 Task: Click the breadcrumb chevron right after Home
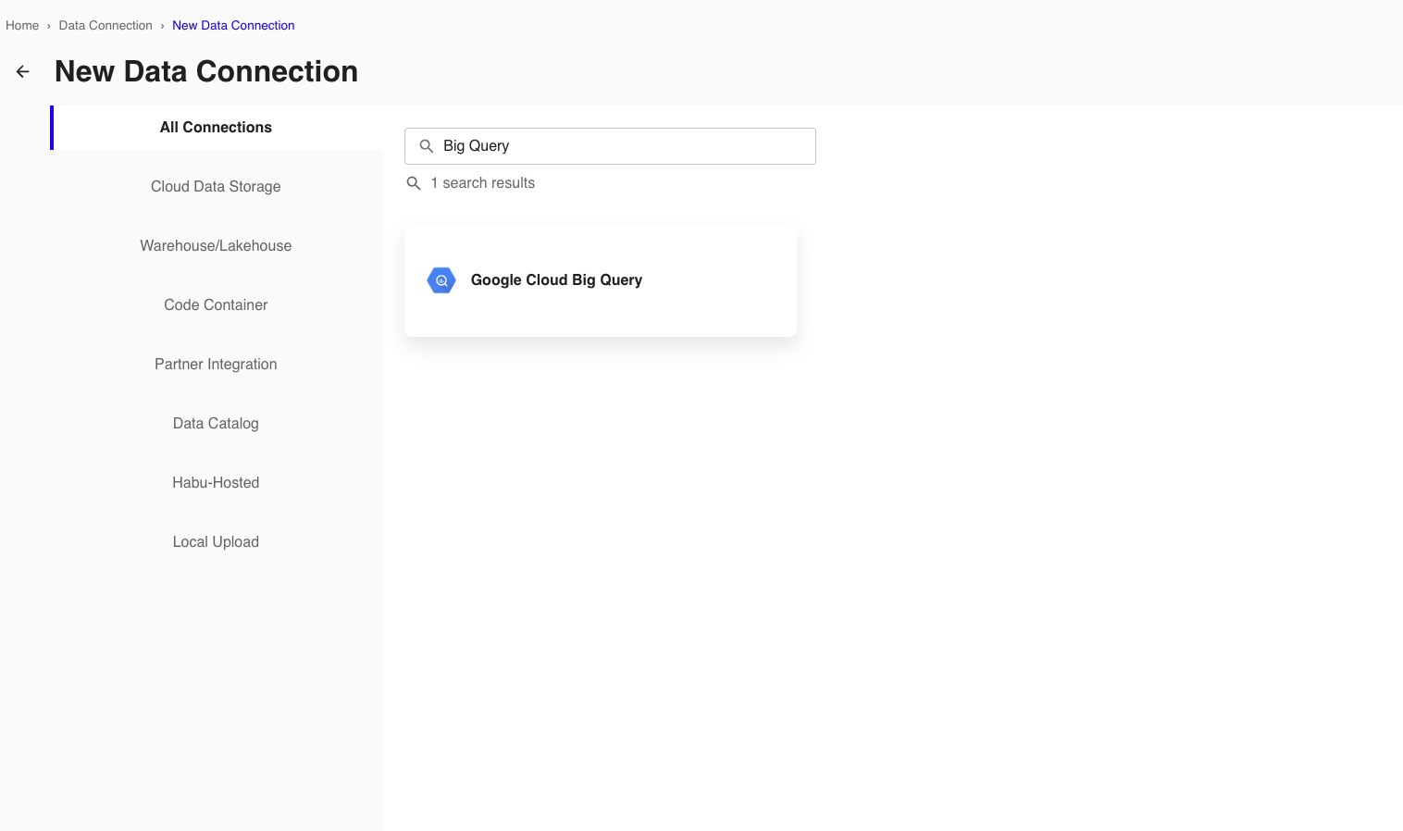(x=49, y=26)
